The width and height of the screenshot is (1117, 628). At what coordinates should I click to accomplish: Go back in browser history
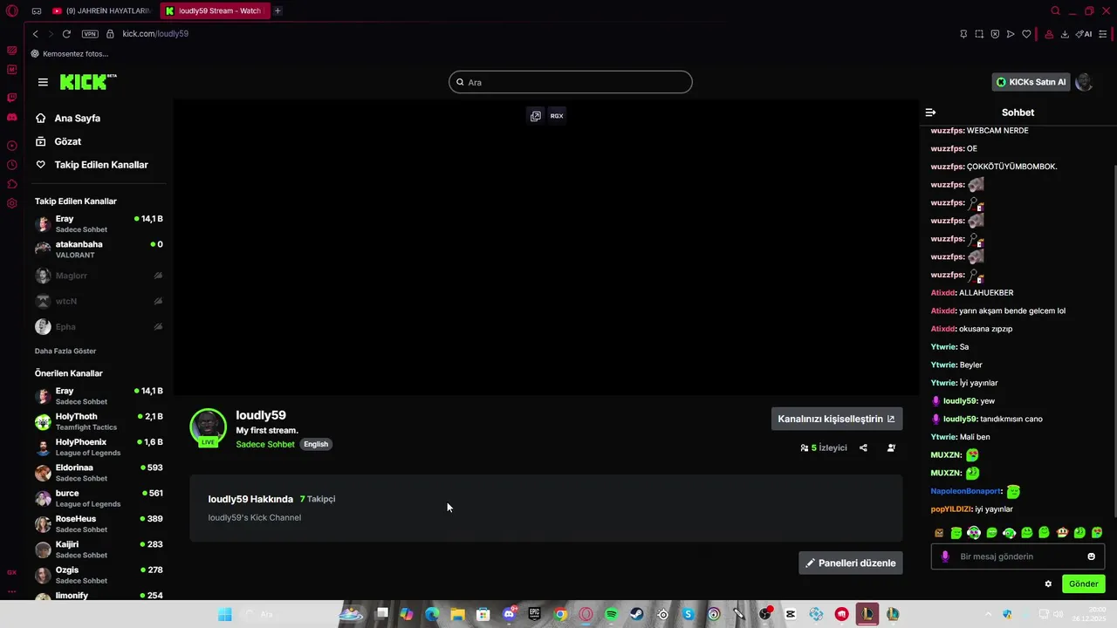[x=35, y=34]
